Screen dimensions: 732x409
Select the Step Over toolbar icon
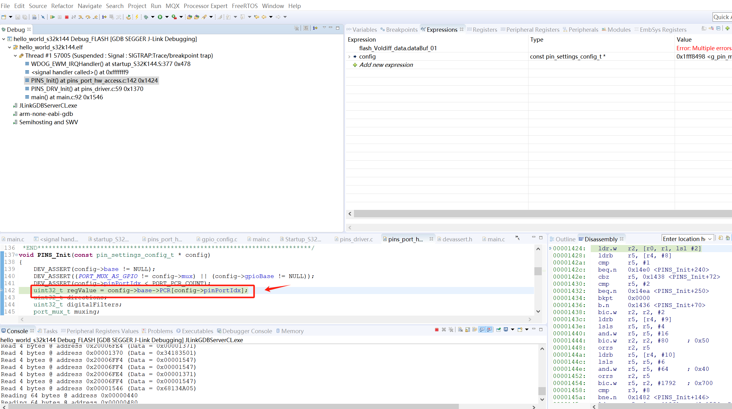[x=88, y=17]
